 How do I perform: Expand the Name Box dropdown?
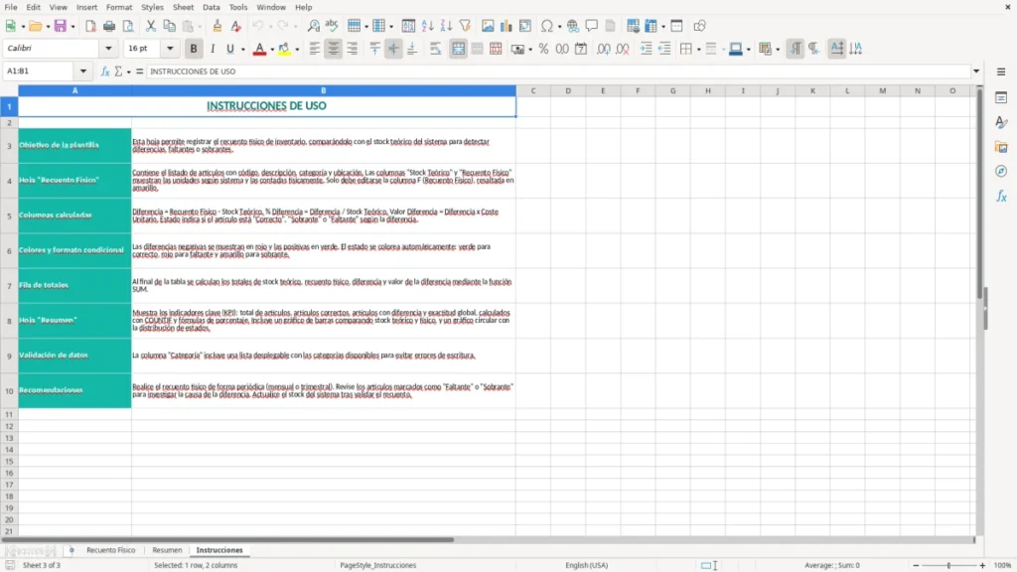tap(83, 71)
